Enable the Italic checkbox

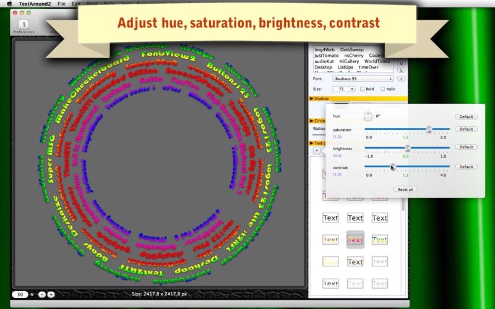pyautogui.click(x=382, y=89)
